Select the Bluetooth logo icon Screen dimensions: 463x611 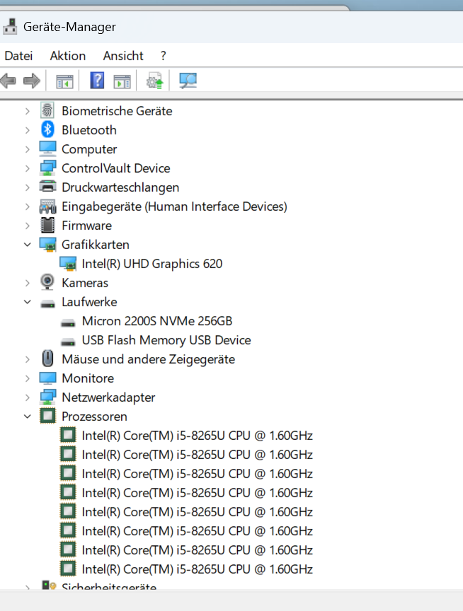[47, 129]
